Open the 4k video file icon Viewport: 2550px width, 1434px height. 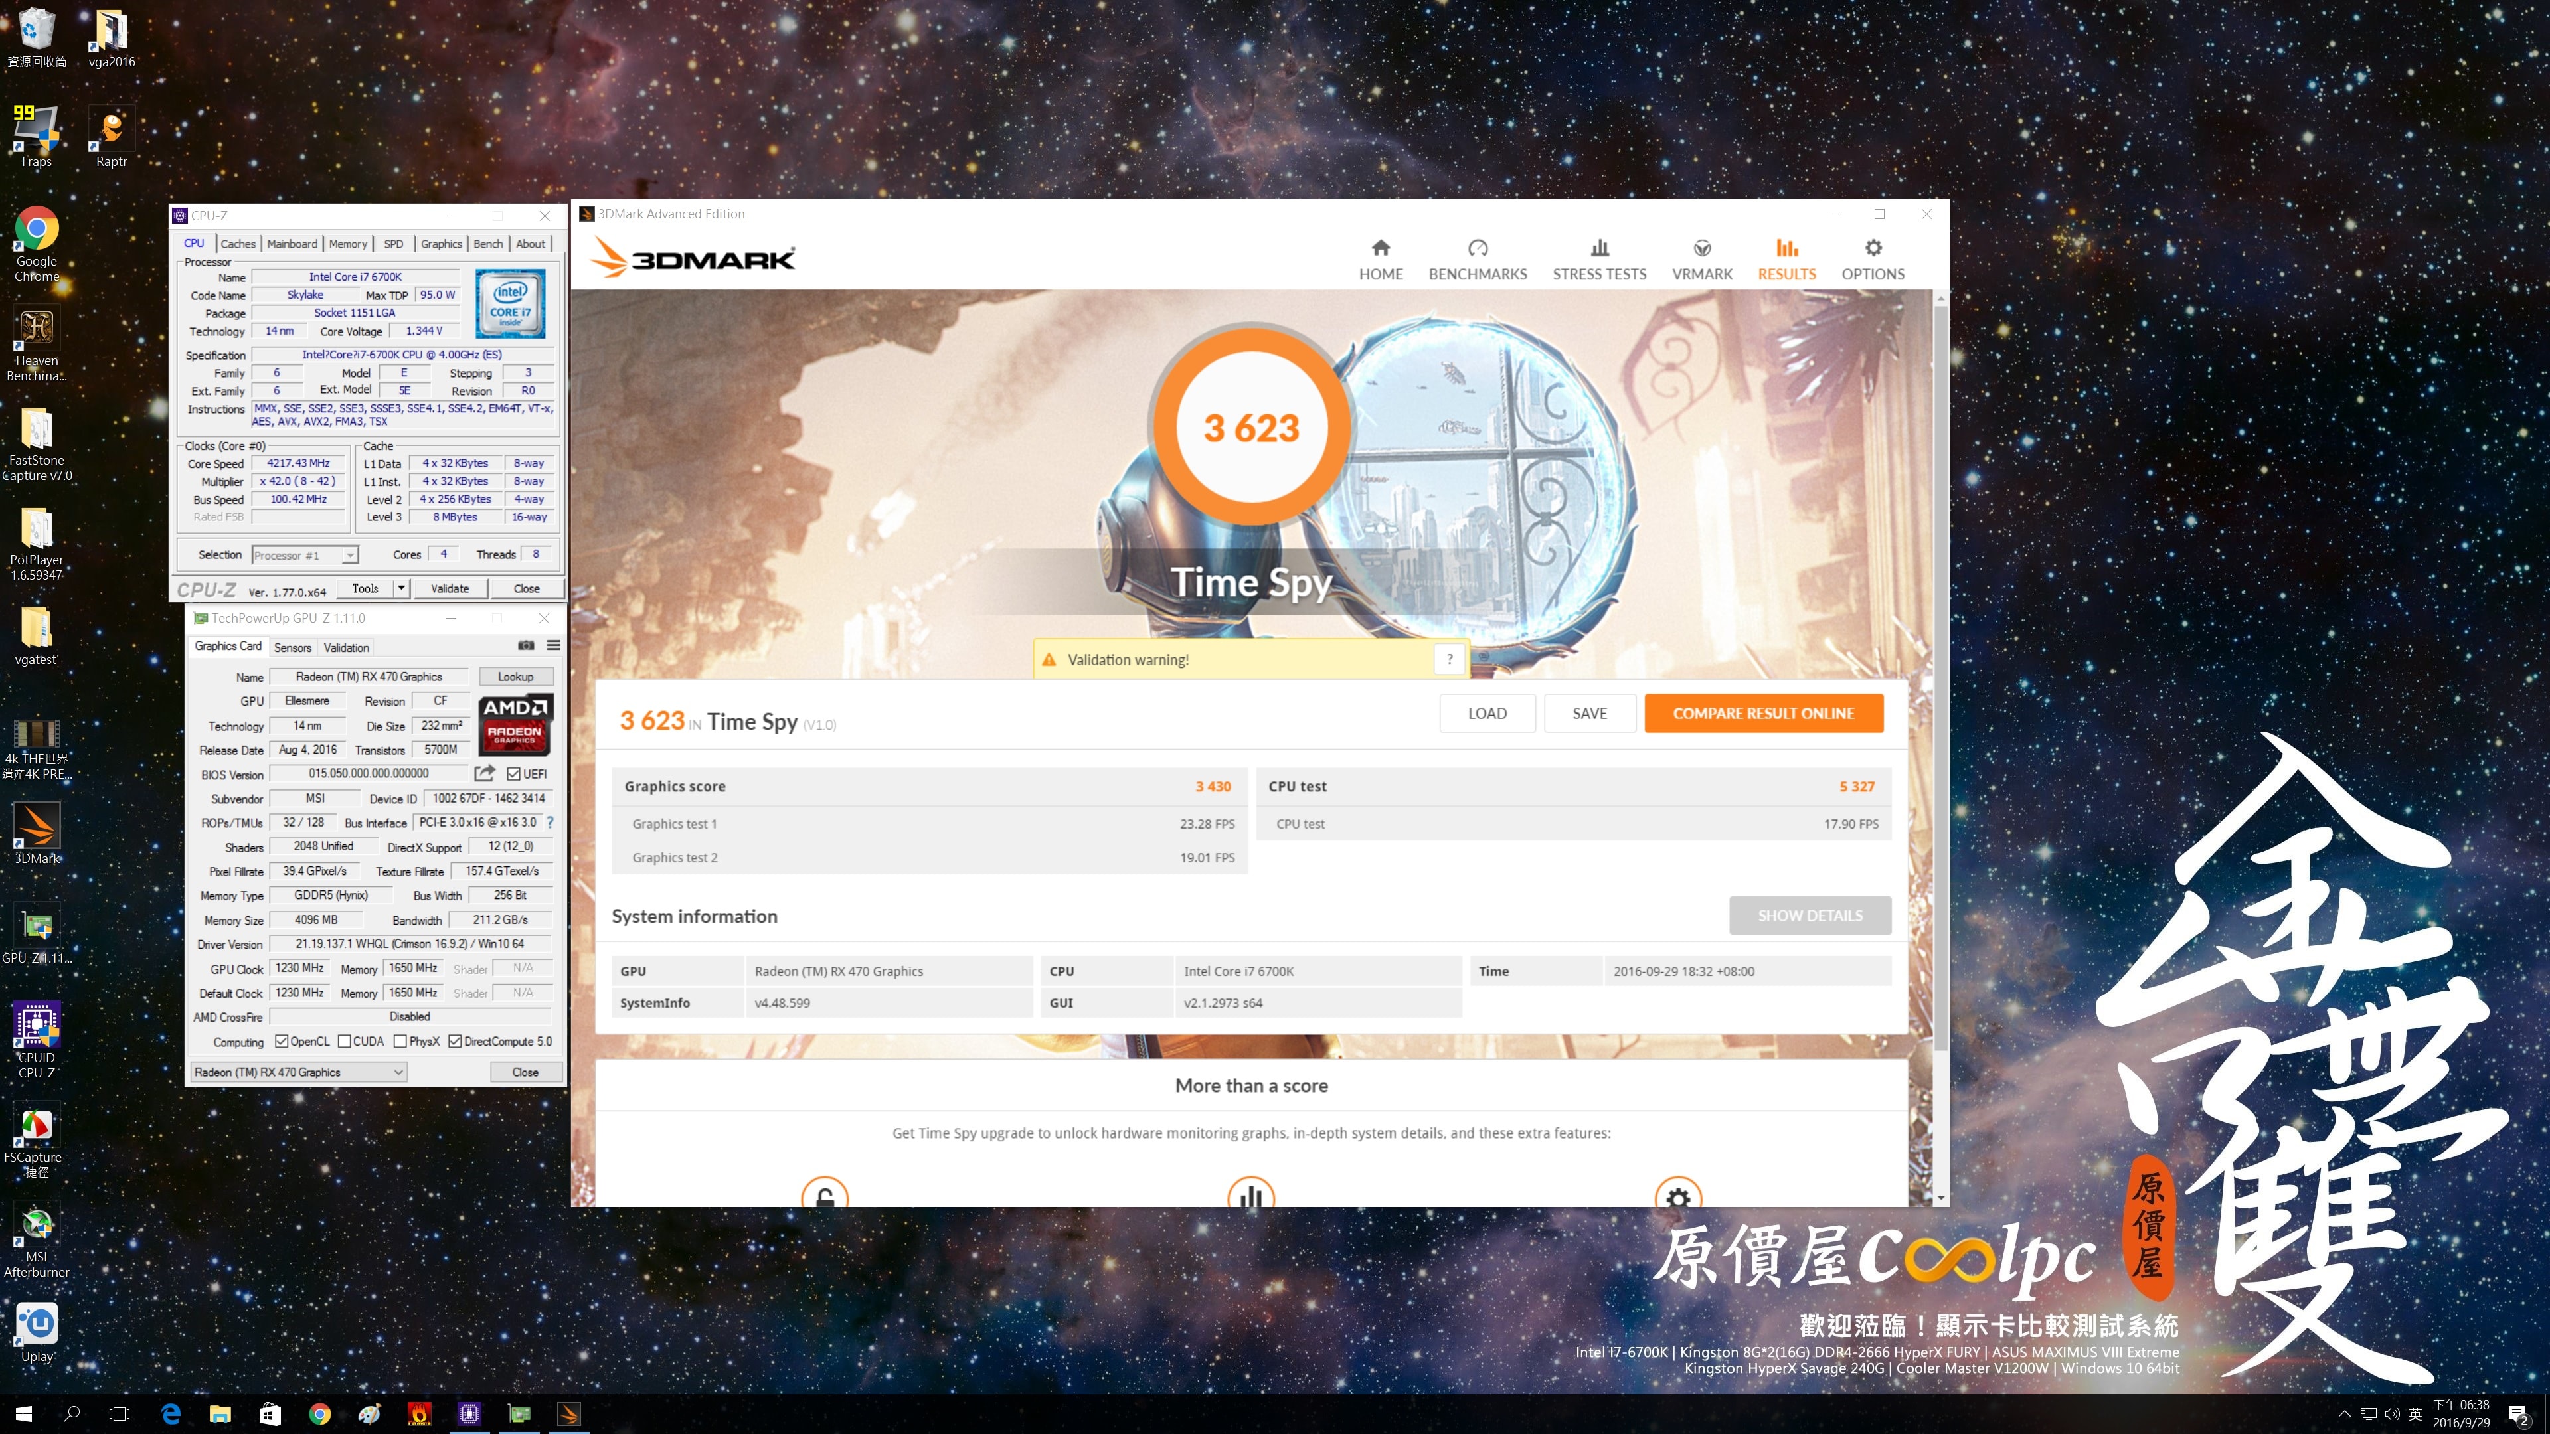(x=37, y=748)
